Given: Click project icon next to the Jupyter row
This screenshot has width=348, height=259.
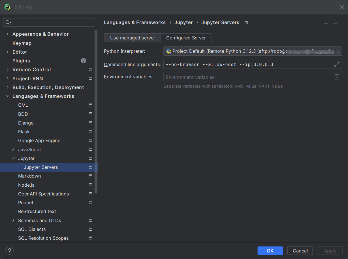Looking at the screenshot, I should [90, 158].
